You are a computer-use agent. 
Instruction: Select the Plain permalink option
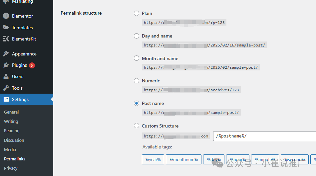tap(137, 13)
